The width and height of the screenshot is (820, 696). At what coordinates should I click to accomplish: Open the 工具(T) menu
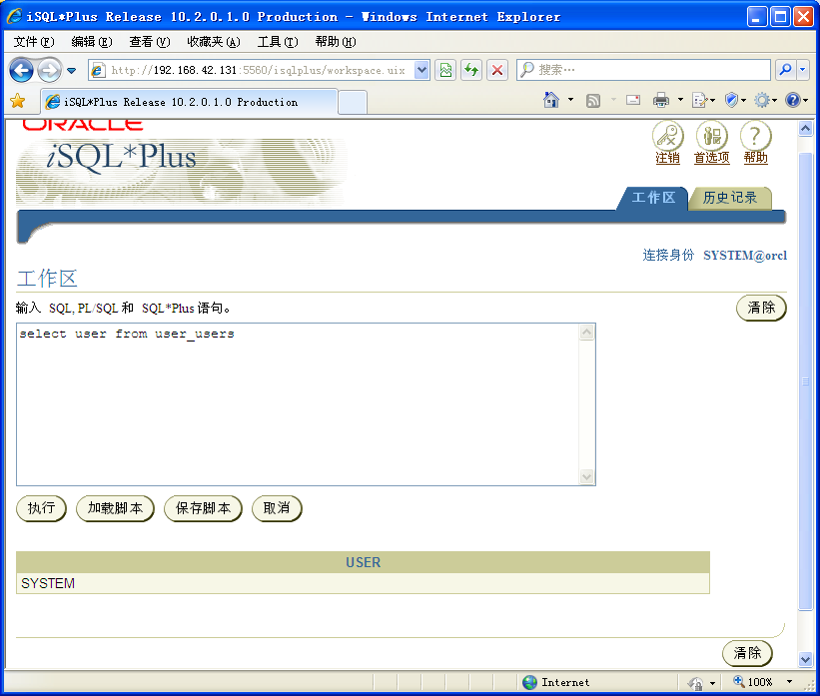coord(278,42)
